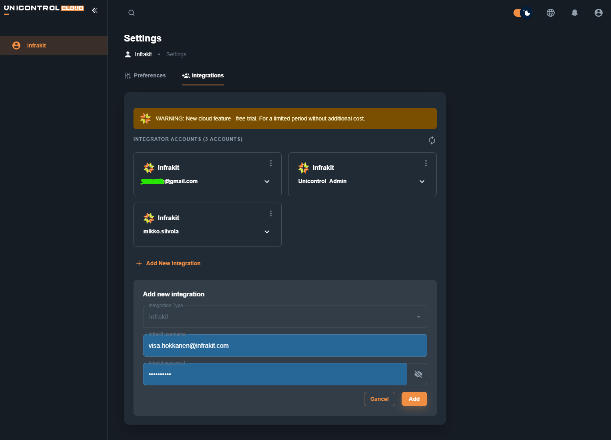Open the search magnifier icon
The height and width of the screenshot is (440, 611).
[x=131, y=13]
